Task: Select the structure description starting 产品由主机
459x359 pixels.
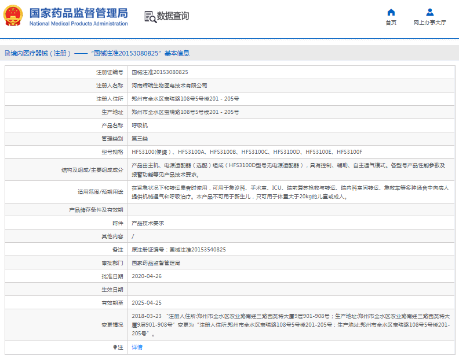Action: click(289, 170)
